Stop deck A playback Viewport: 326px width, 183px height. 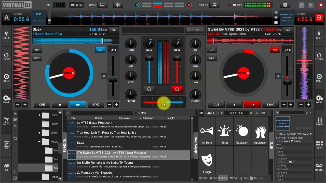click(60, 104)
